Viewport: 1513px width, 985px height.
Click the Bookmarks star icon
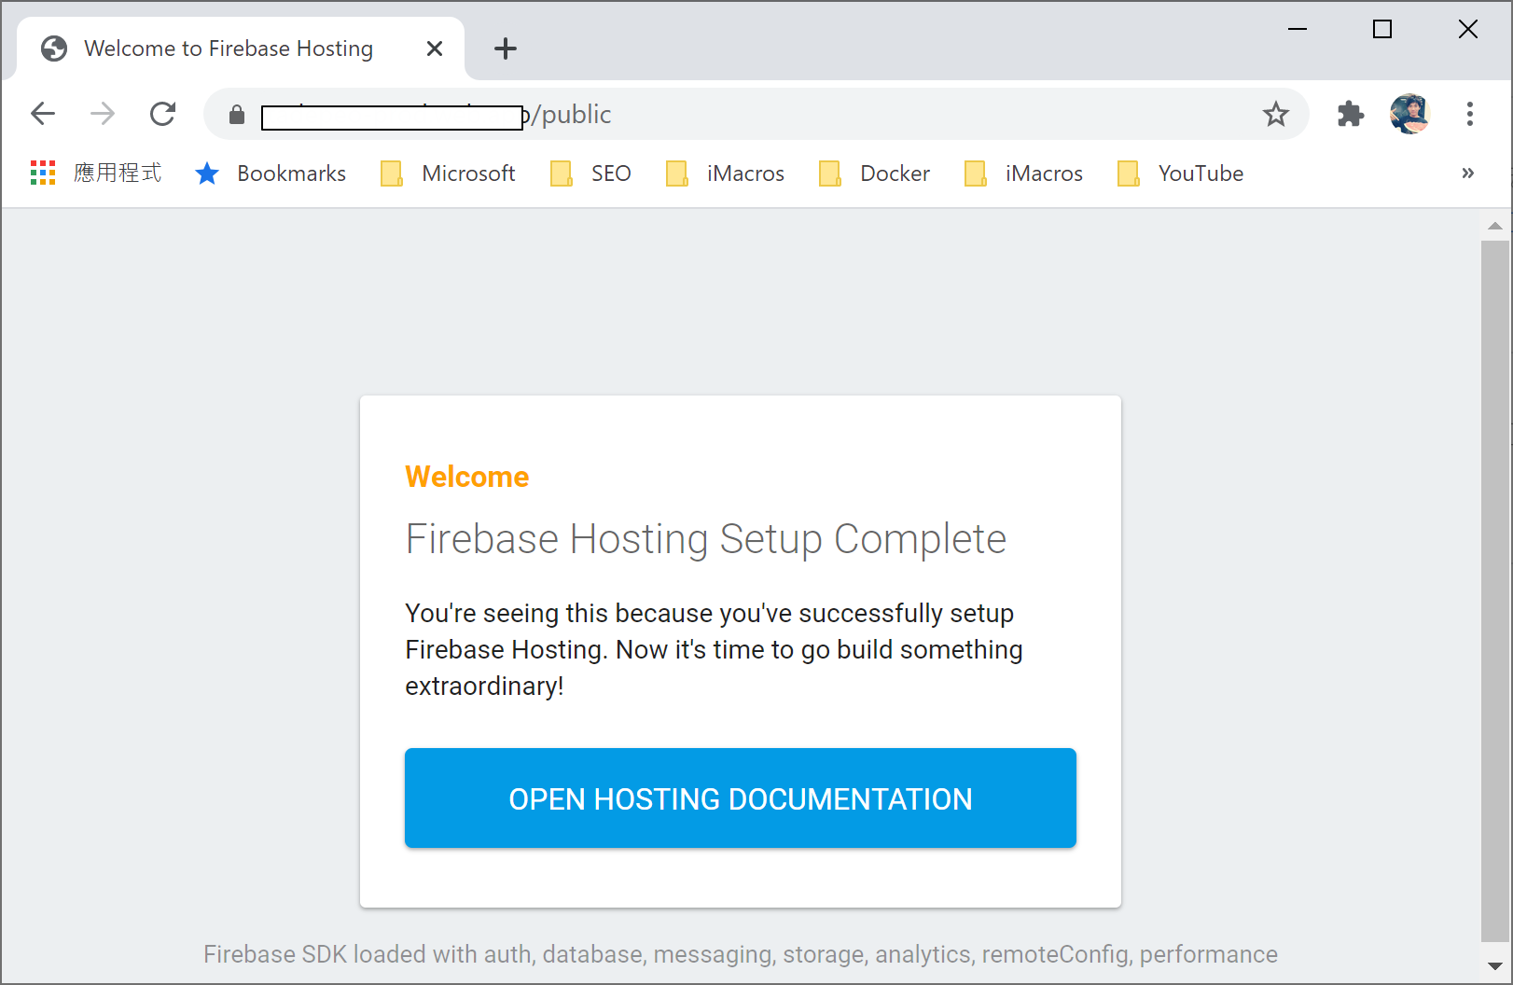(x=207, y=173)
